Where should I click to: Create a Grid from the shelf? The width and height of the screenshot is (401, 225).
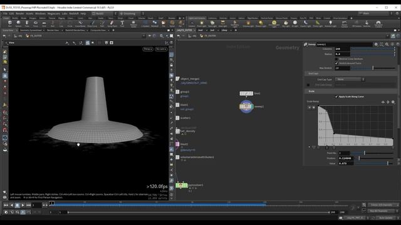coord(44,24)
